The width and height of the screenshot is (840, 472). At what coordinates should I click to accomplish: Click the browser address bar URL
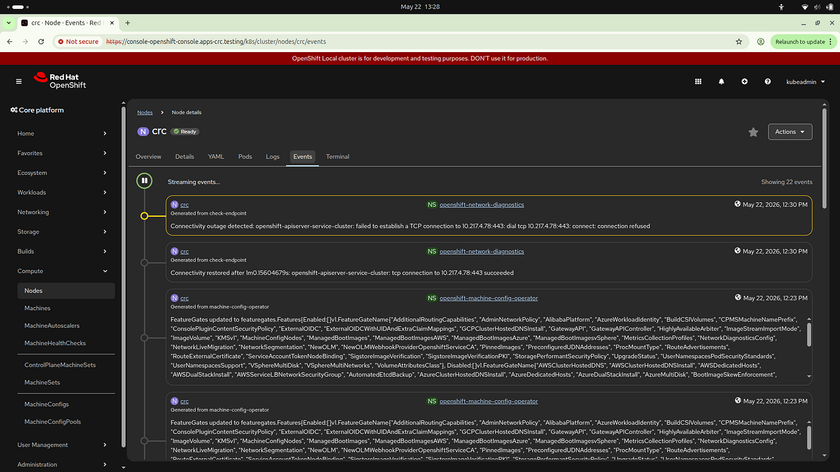[x=216, y=42]
